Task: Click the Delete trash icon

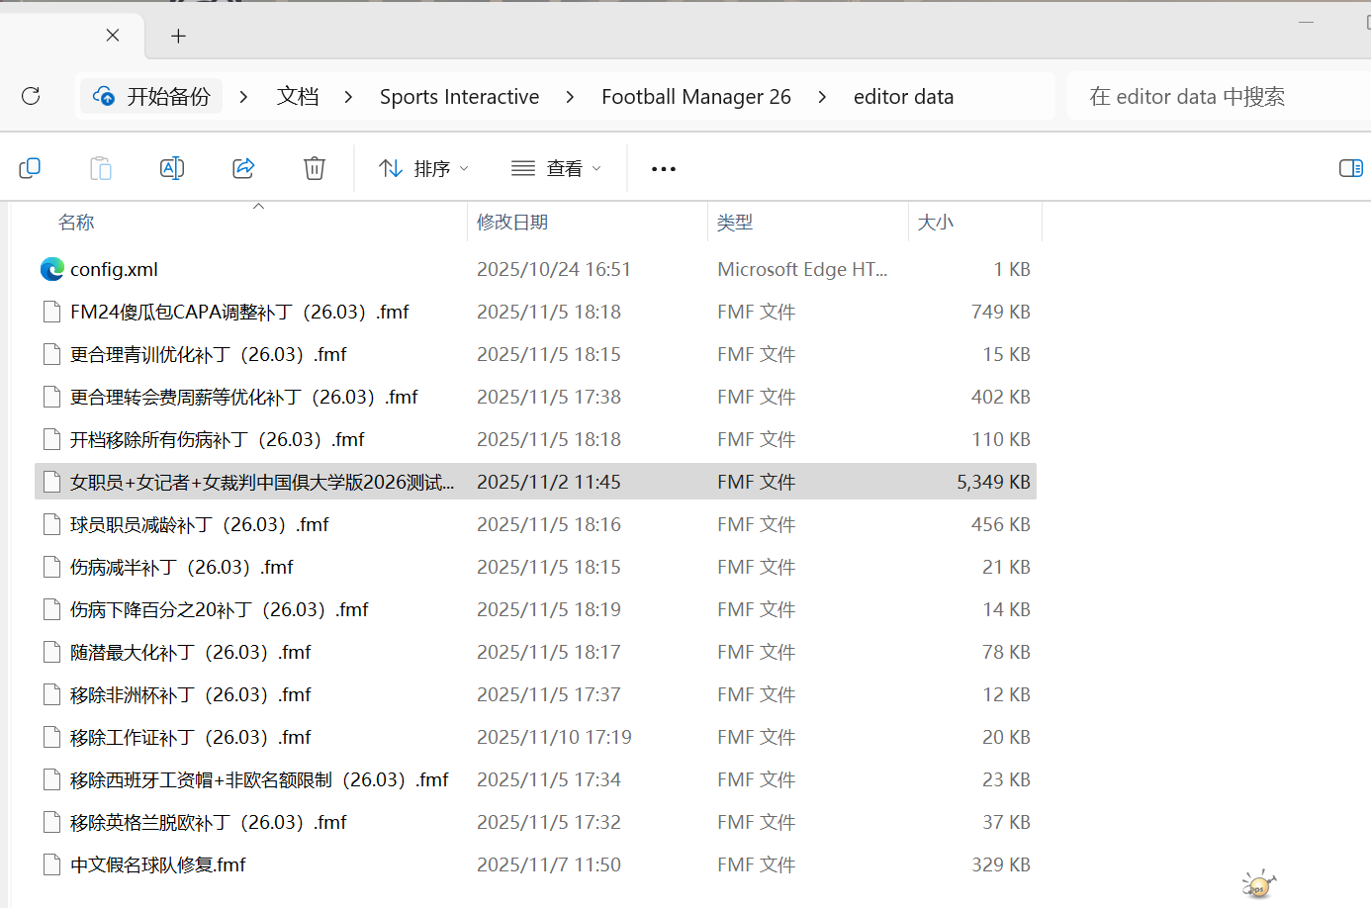Action: [315, 168]
